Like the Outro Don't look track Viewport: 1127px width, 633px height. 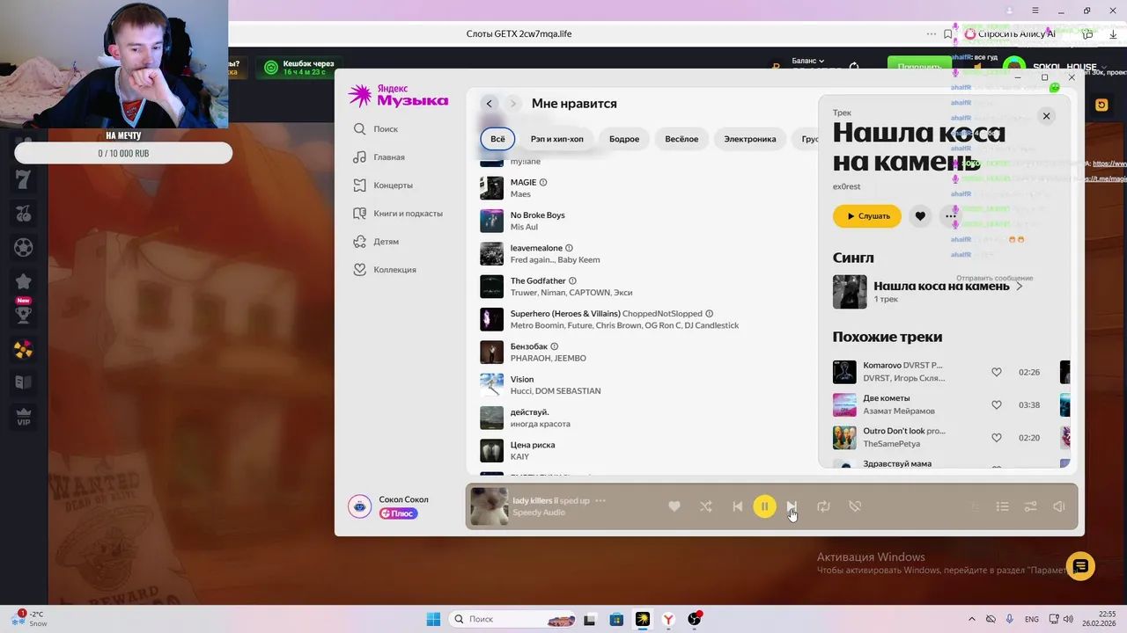997,438
